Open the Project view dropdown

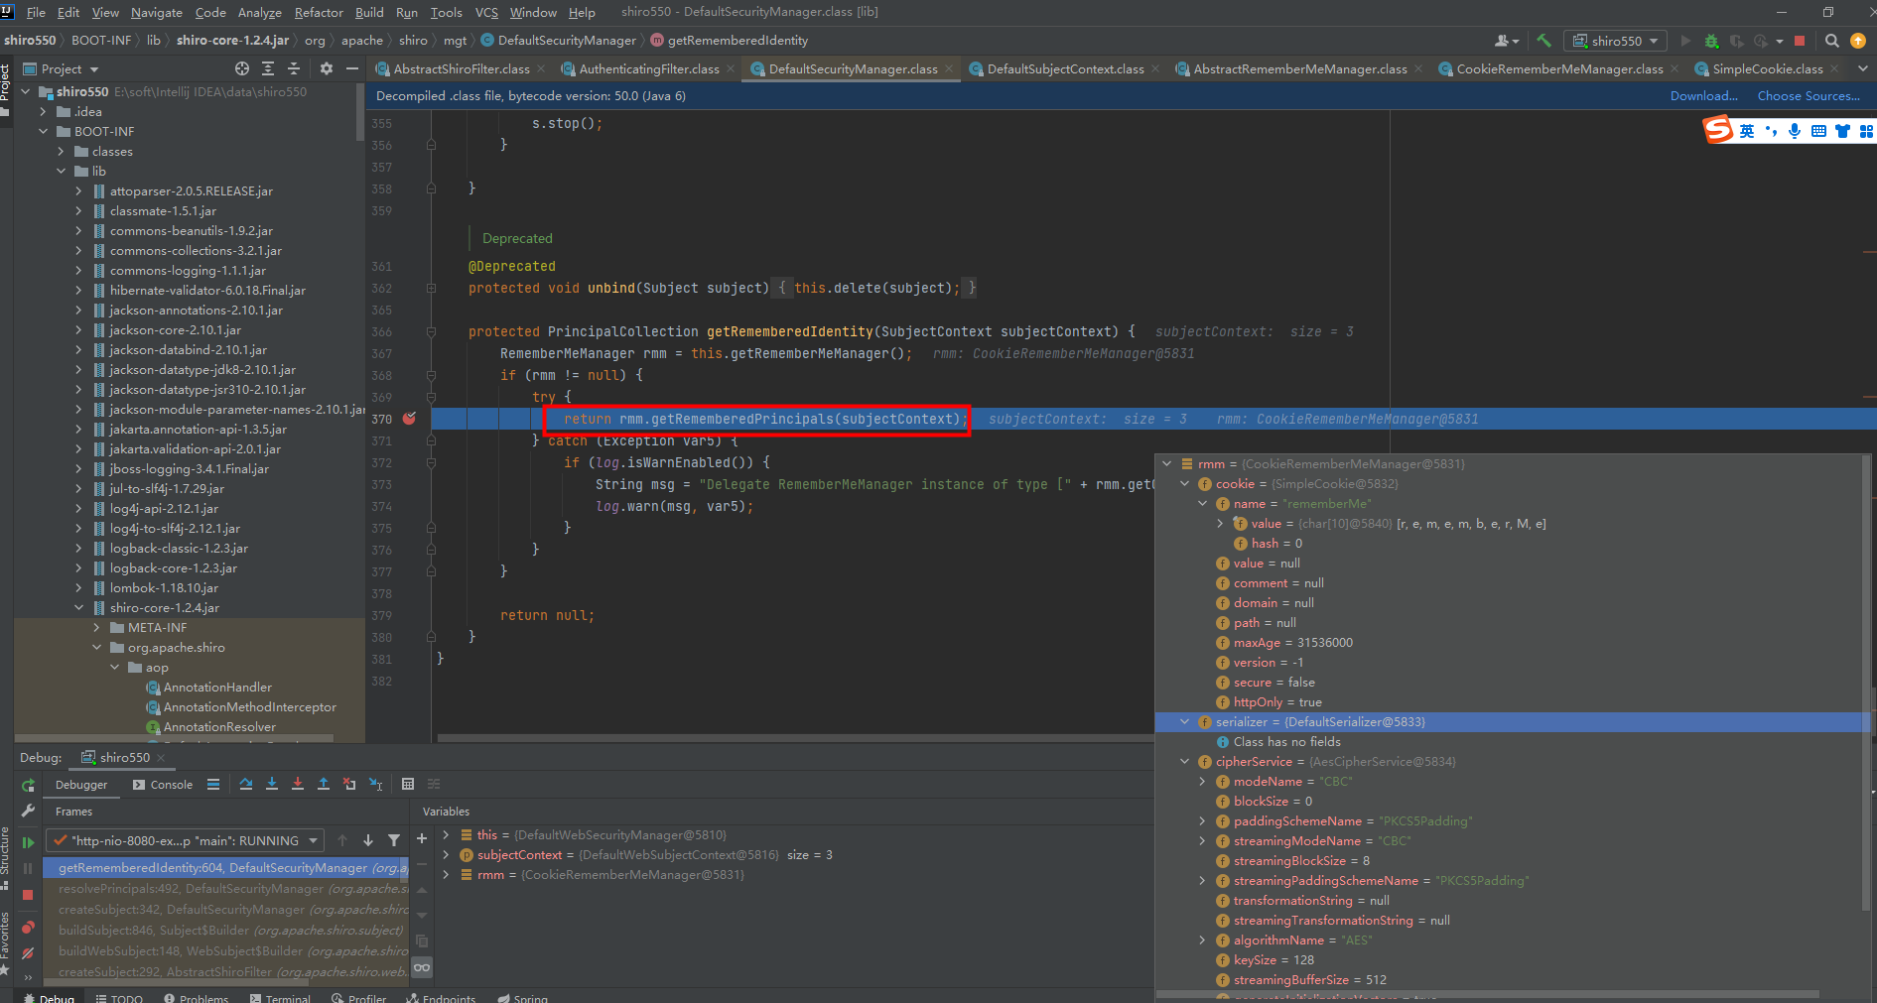(62, 68)
